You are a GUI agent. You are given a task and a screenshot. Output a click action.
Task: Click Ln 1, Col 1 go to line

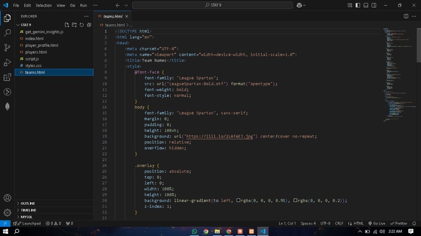(x=287, y=223)
